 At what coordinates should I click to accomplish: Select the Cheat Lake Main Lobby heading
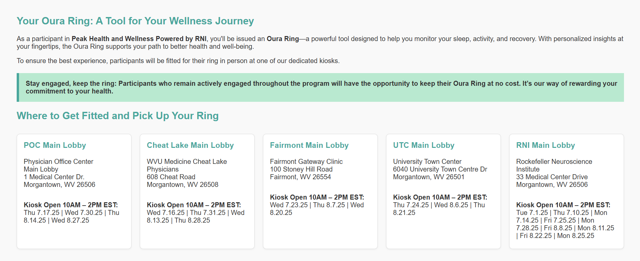(190, 145)
